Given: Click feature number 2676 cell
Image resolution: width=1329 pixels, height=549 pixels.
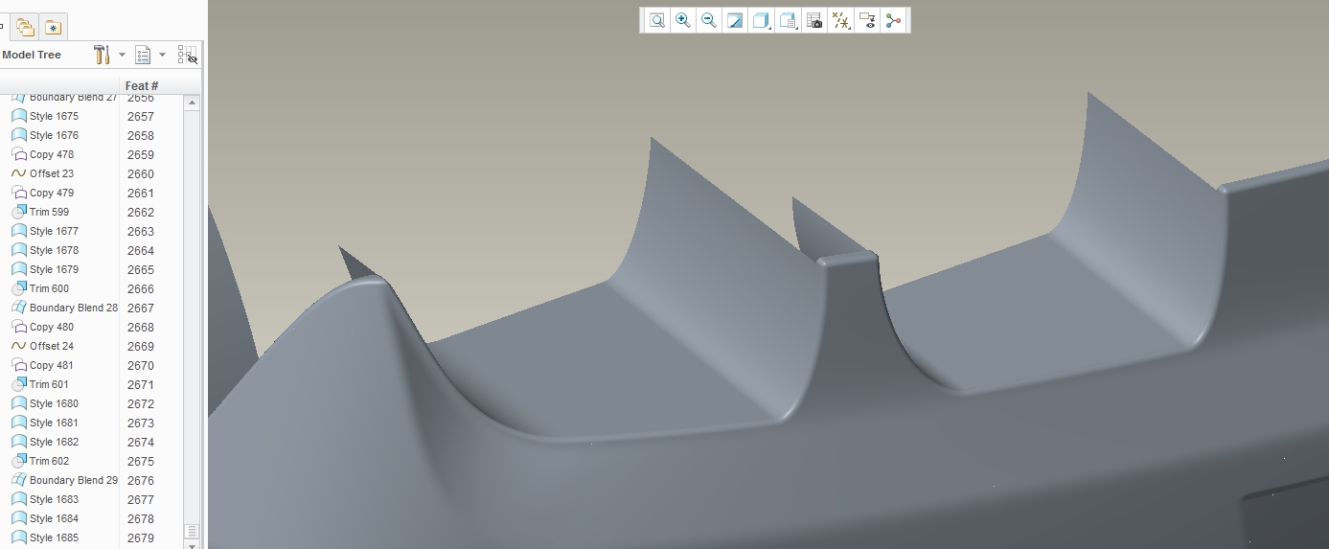Looking at the screenshot, I should coord(141,480).
